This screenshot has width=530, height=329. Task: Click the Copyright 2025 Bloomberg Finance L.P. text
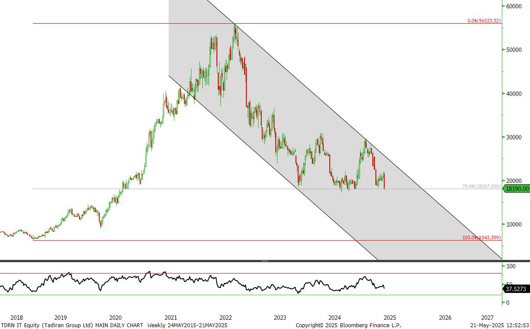[349, 325]
